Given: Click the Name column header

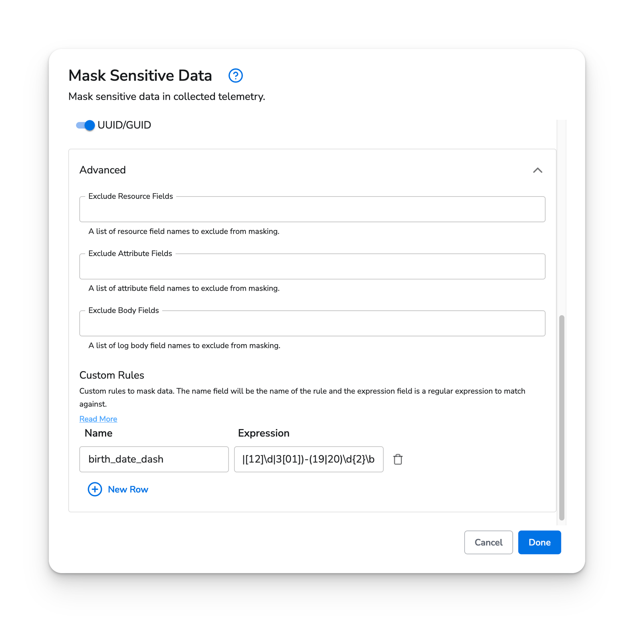Looking at the screenshot, I should pyautogui.click(x=98, y=433).
